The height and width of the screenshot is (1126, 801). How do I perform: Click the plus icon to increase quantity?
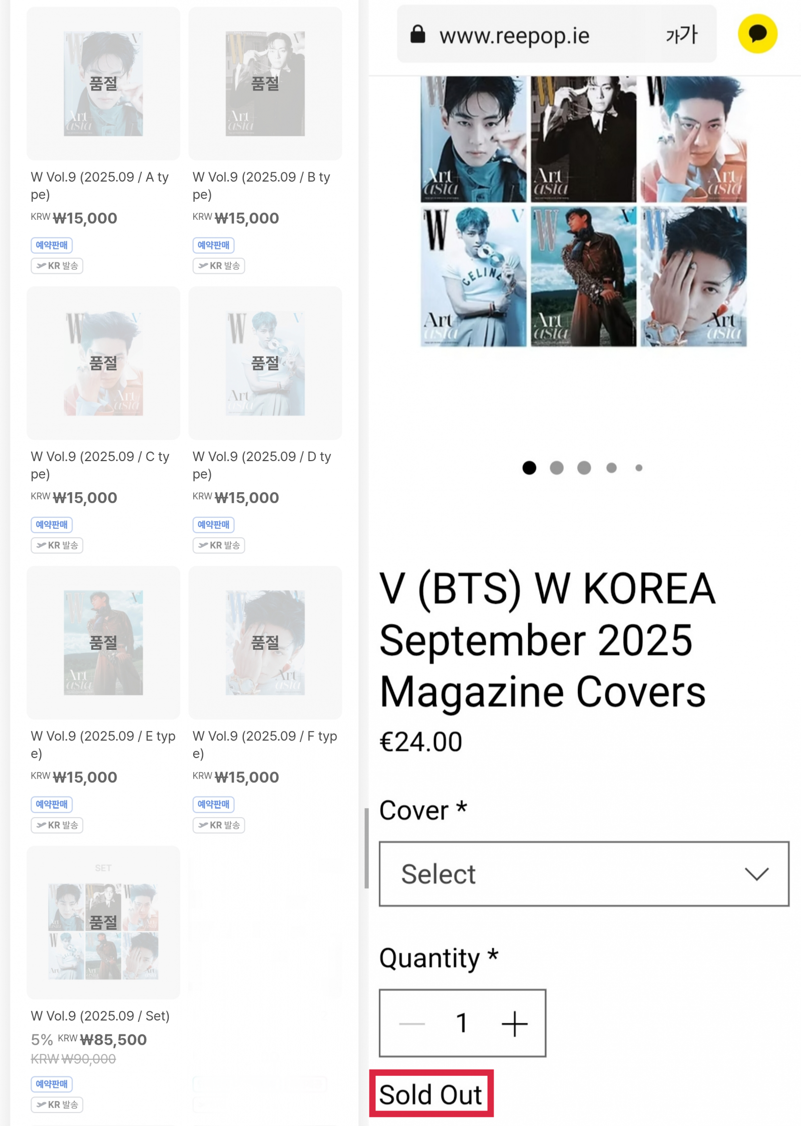(514, 1023)
